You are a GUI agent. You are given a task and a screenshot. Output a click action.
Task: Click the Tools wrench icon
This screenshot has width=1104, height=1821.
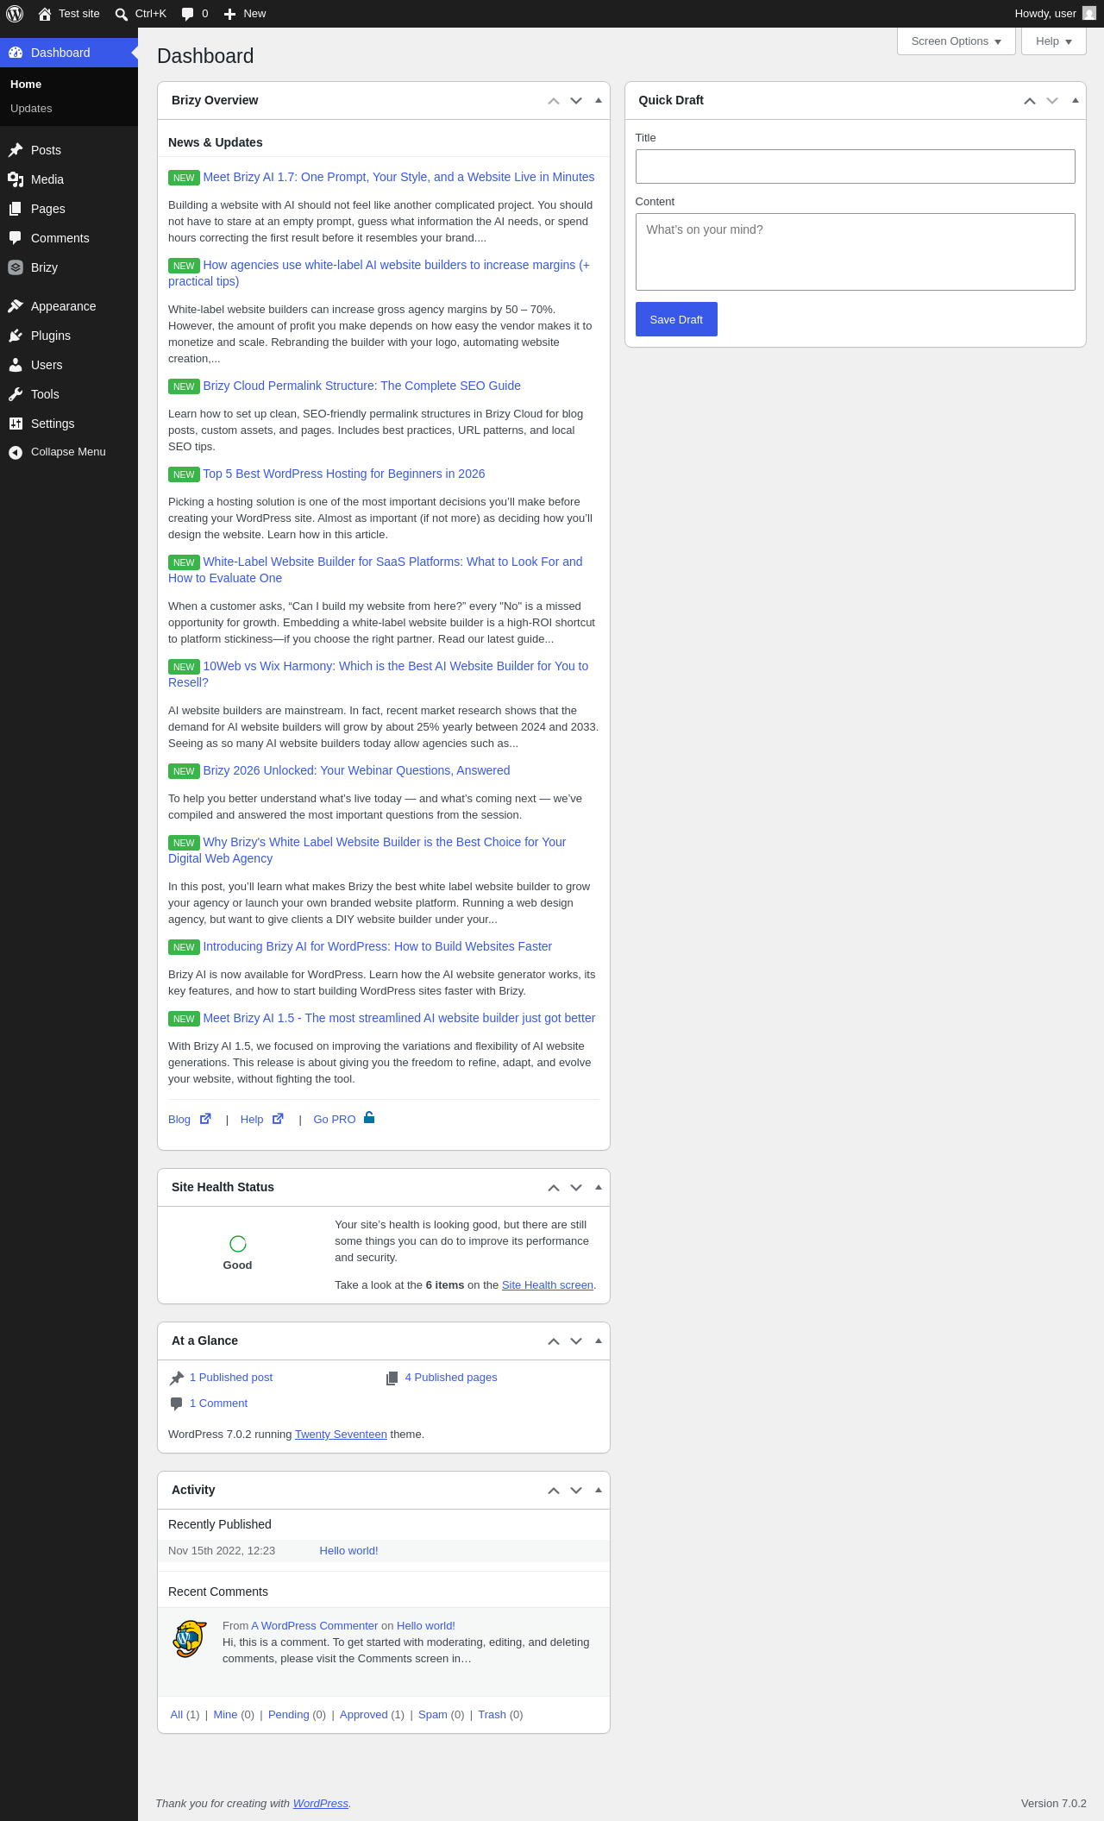click(x=16, y=394)
